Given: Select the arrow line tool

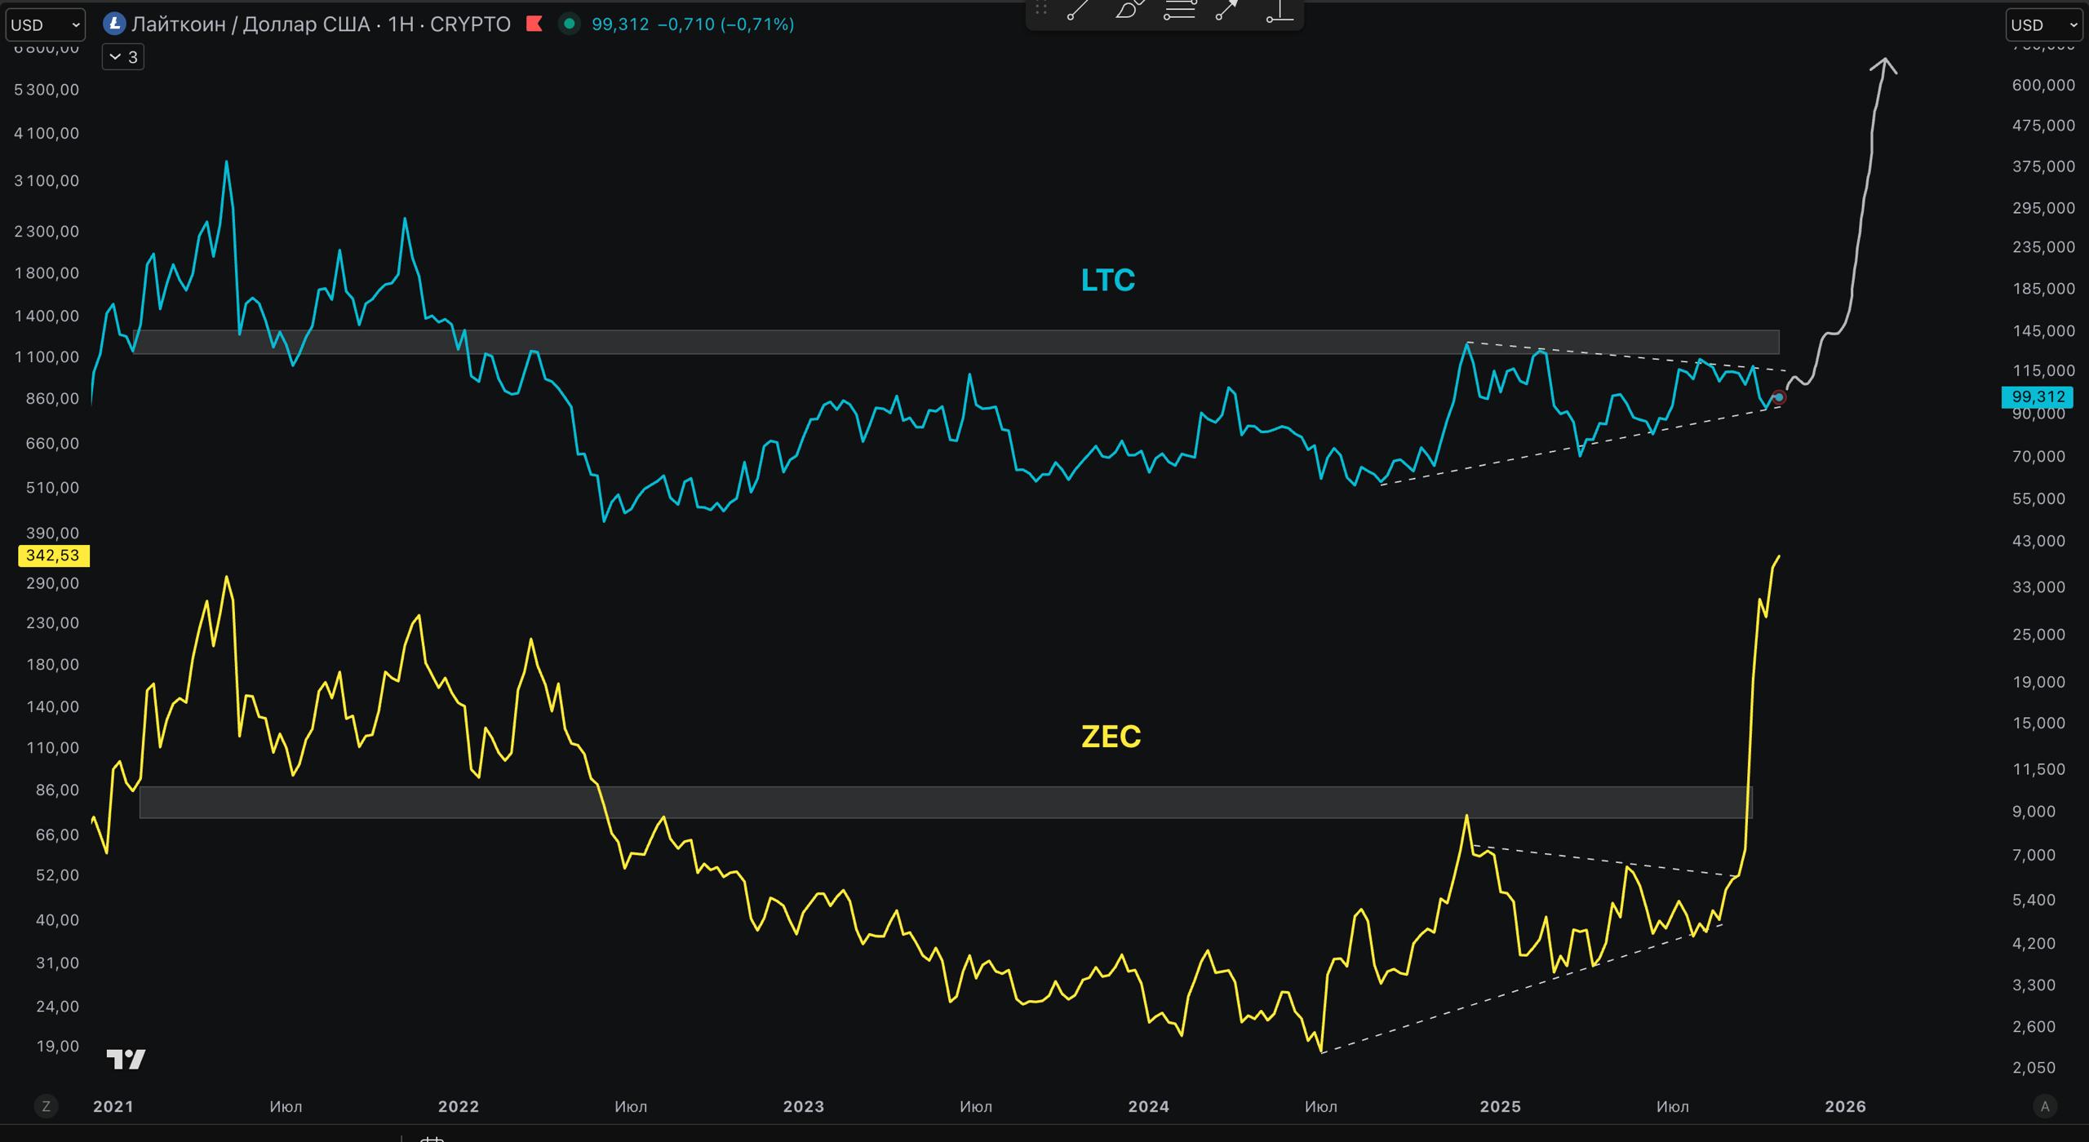Looking at the screenshot, I should click(x=1227, y=10).
